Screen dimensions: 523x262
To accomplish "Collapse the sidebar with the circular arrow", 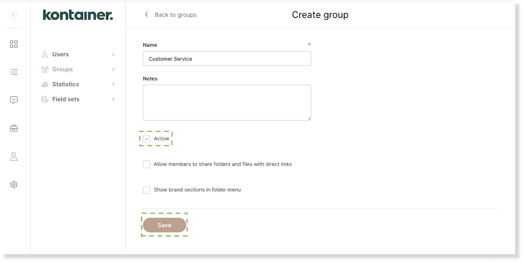I will point(13,15).
